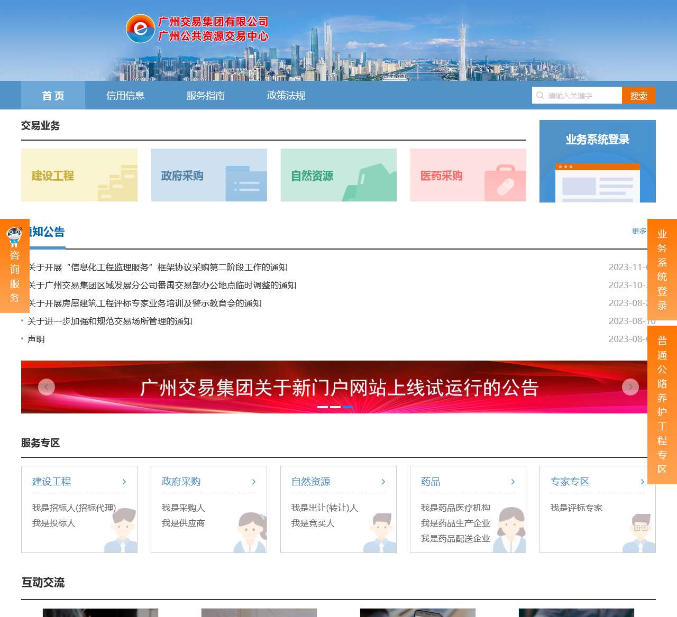This screenshot has width=677, height=617.
Task: Open the 咨询服务 side tab label
Action: (15, 276)
